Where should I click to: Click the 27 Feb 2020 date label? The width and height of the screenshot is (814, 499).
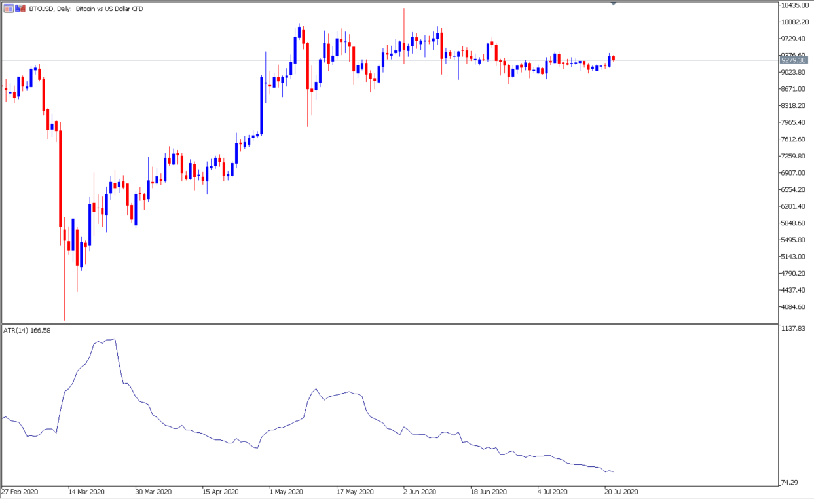19,491
